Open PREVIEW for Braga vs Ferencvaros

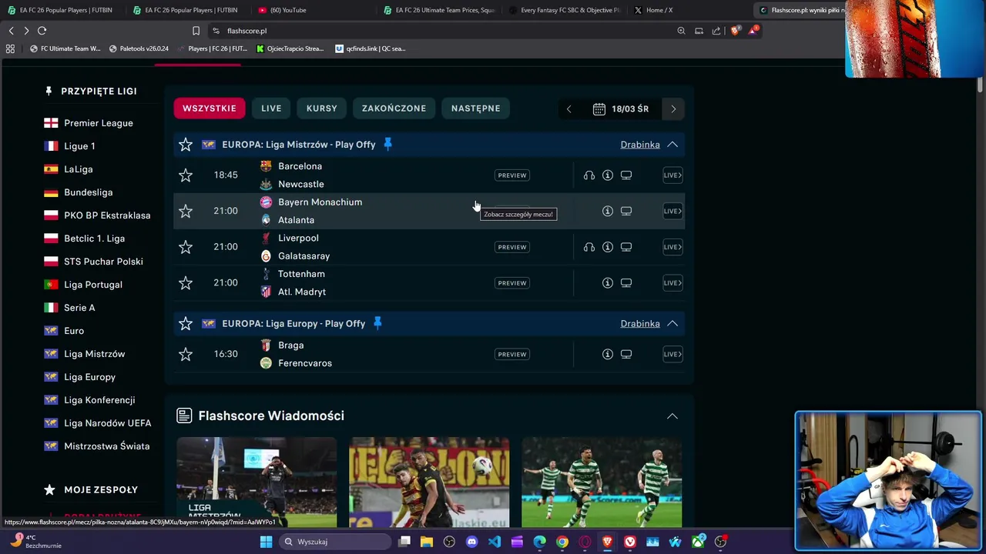512,355
